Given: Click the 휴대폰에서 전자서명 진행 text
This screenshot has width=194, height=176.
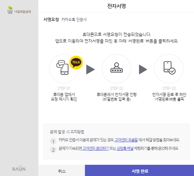Looking at the screenshot, I should pos(117,95).
